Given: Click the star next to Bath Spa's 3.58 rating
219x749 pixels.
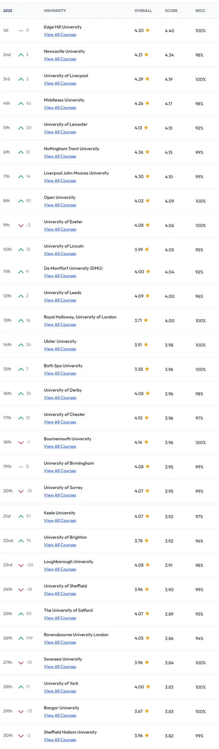Looking at the screenshot, I should [x=147, y=369].
